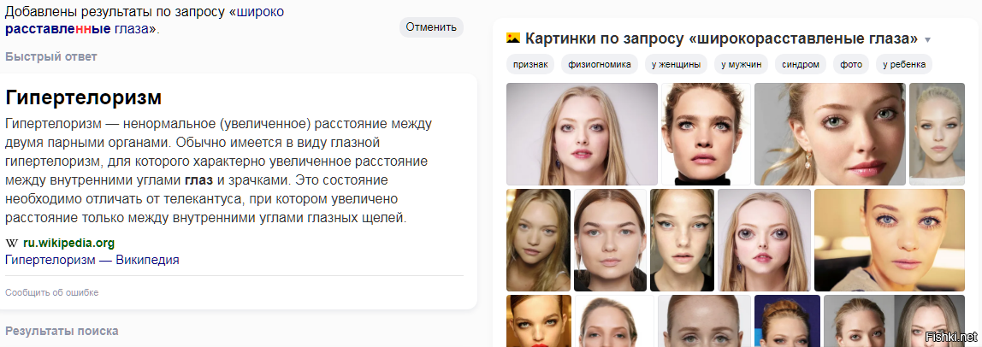Open second-row thumbnail with winged eyeliner
The image size is (982, 347).
coord(682,240)
